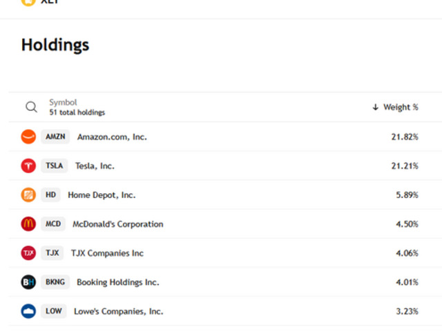The height and width of the screenshot is (331, 442).
Task: Open the TSLA ticker badge
Action: [x=54, y=165]
